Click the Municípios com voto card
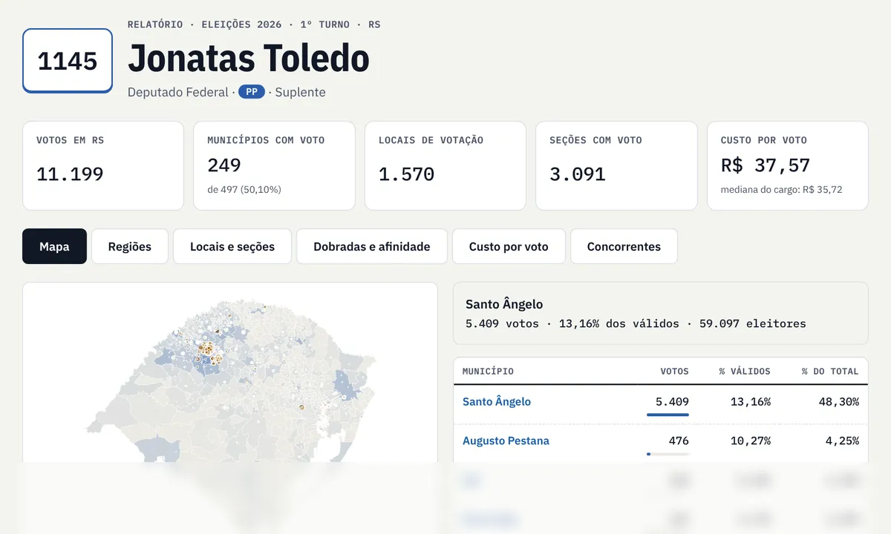The width and height of the screenshot is (891, 534). coord(274,166)
